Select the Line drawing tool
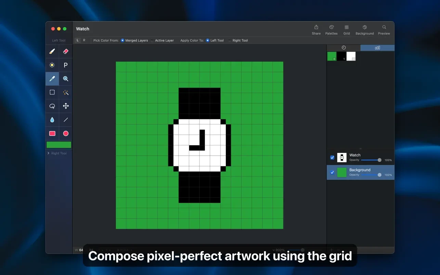The width and height of the screenshot is (440, 275). [x=66, y=120]
